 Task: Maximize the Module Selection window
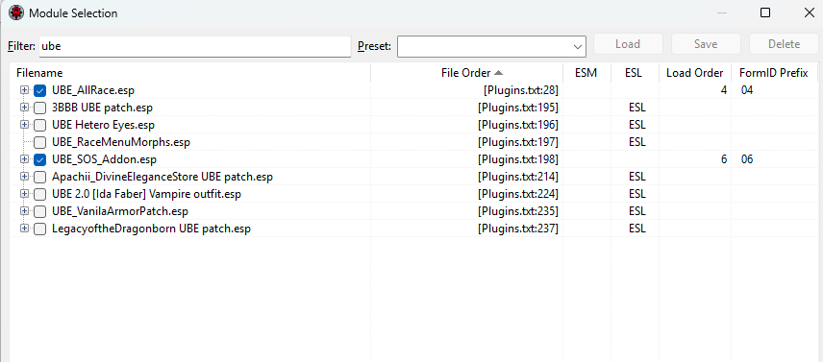(765, 12)
